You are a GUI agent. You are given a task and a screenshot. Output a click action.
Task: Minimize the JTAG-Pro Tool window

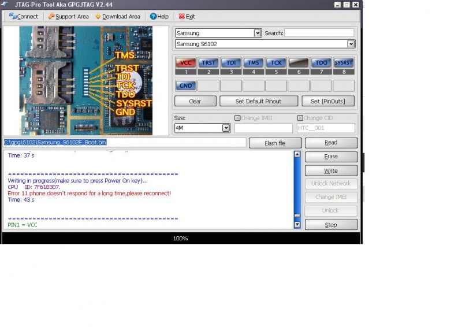tap(338, 5)
